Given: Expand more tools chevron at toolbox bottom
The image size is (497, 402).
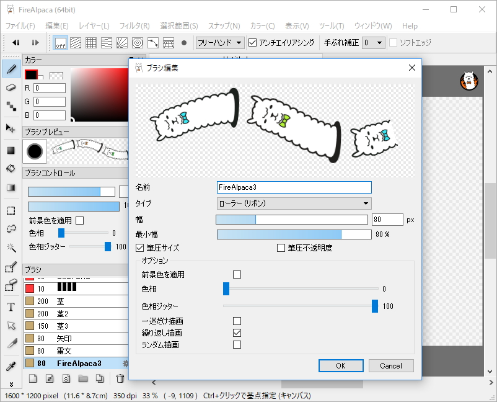Looking at the screenshot, I should pyautogui.click(x=11, y=384).
